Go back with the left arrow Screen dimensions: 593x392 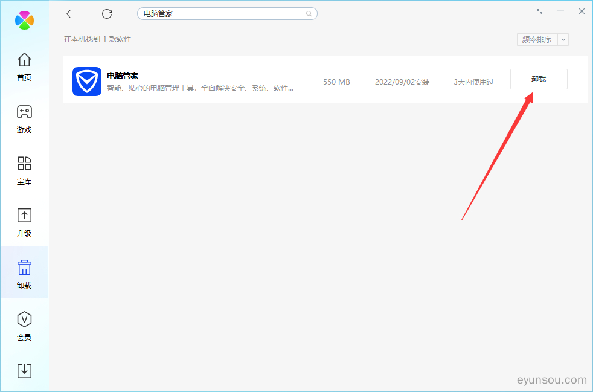click(x=68, y=14)
